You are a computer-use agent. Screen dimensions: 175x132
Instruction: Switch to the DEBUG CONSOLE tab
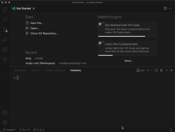55,71
